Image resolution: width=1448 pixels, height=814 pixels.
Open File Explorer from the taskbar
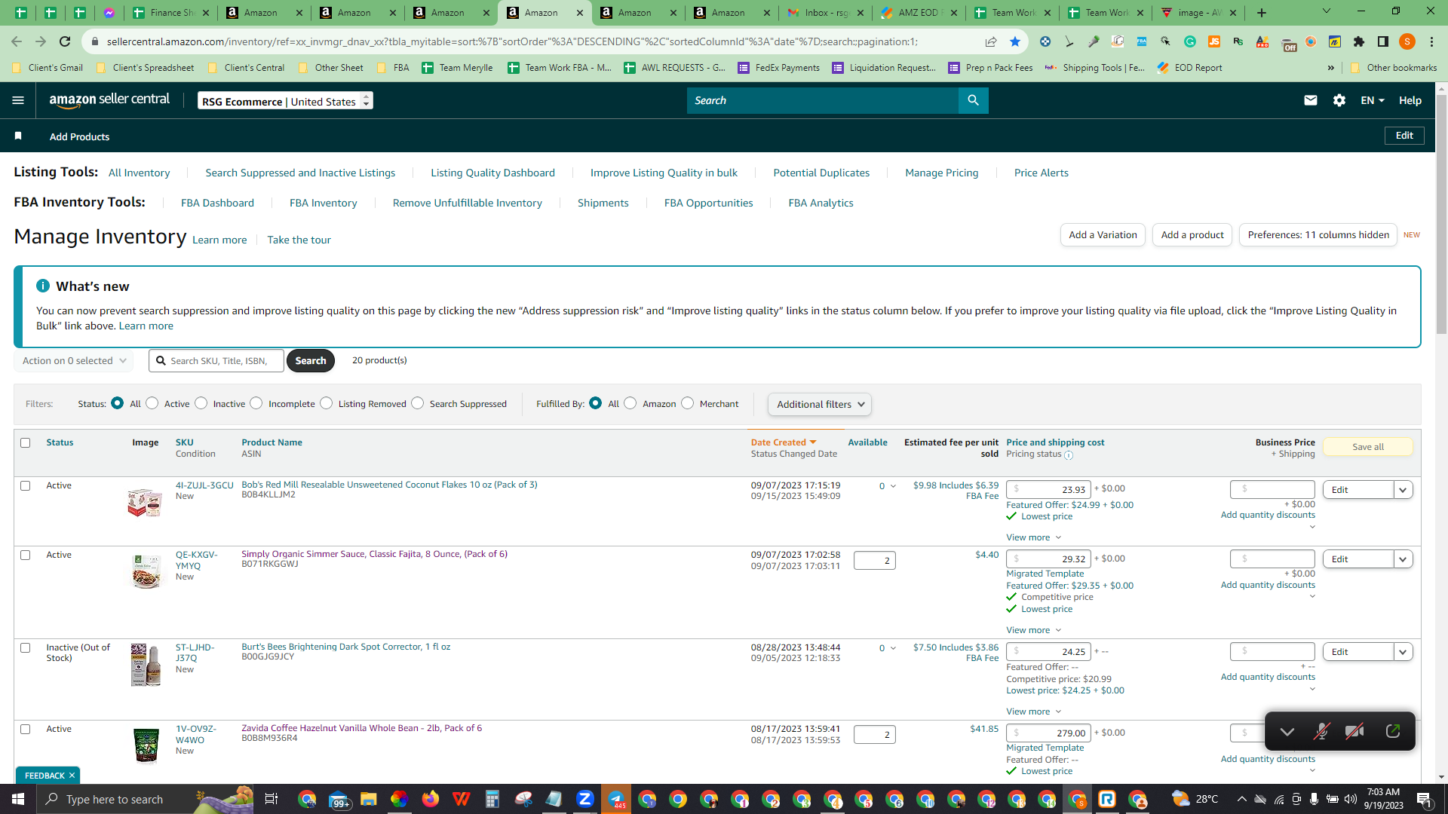[x=369, y=799]
